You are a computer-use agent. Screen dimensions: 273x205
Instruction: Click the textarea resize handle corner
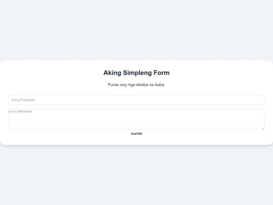tap(263, 128)
